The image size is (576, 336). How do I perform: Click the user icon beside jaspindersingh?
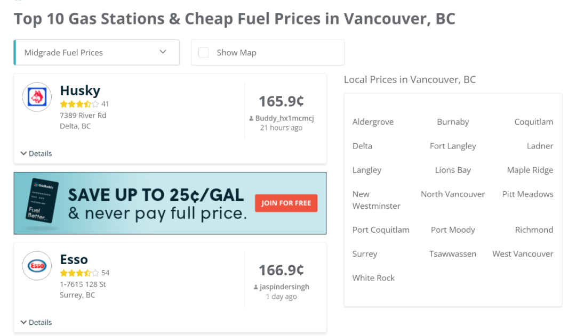256,287
